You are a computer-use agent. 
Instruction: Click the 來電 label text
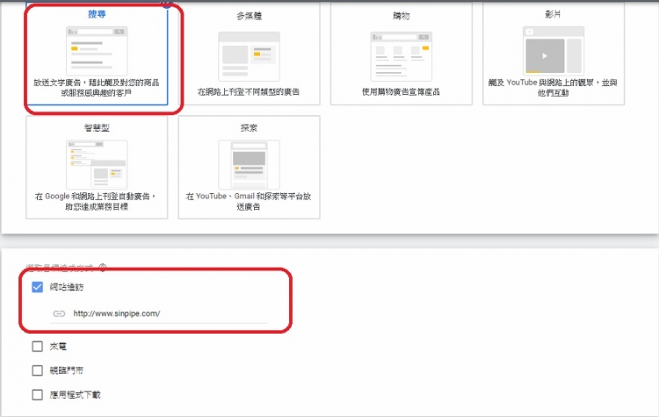coord(58,347)
